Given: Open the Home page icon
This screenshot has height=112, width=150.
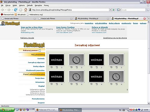Looking at the screenshot, I should point(25,10).
